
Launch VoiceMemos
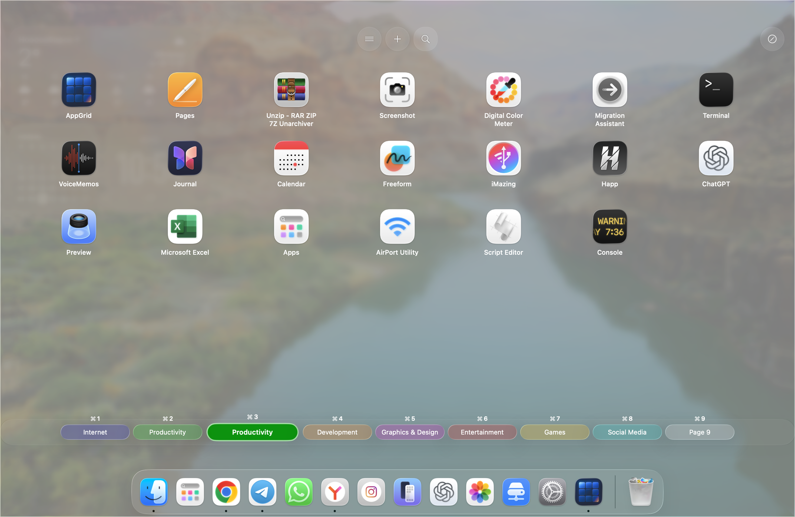pyautogui.click(x=78, y=158)
